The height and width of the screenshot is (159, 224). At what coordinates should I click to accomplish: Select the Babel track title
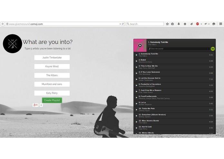coord(142,60)
